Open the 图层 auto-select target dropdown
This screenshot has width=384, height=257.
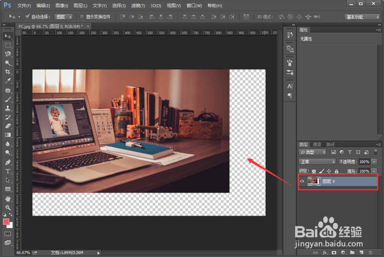(64, 17)
